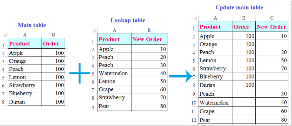The width and height of the screenshot is (292, 126).
Task: Select column B header in Lookup table
Action: click(149, 30)
